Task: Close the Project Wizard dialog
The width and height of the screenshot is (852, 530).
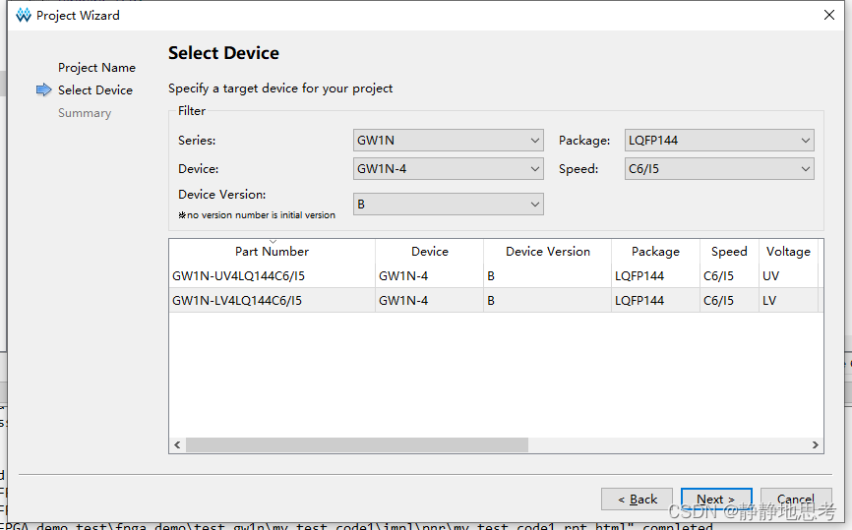Action: pyautogui.click(x=829, y=15)
